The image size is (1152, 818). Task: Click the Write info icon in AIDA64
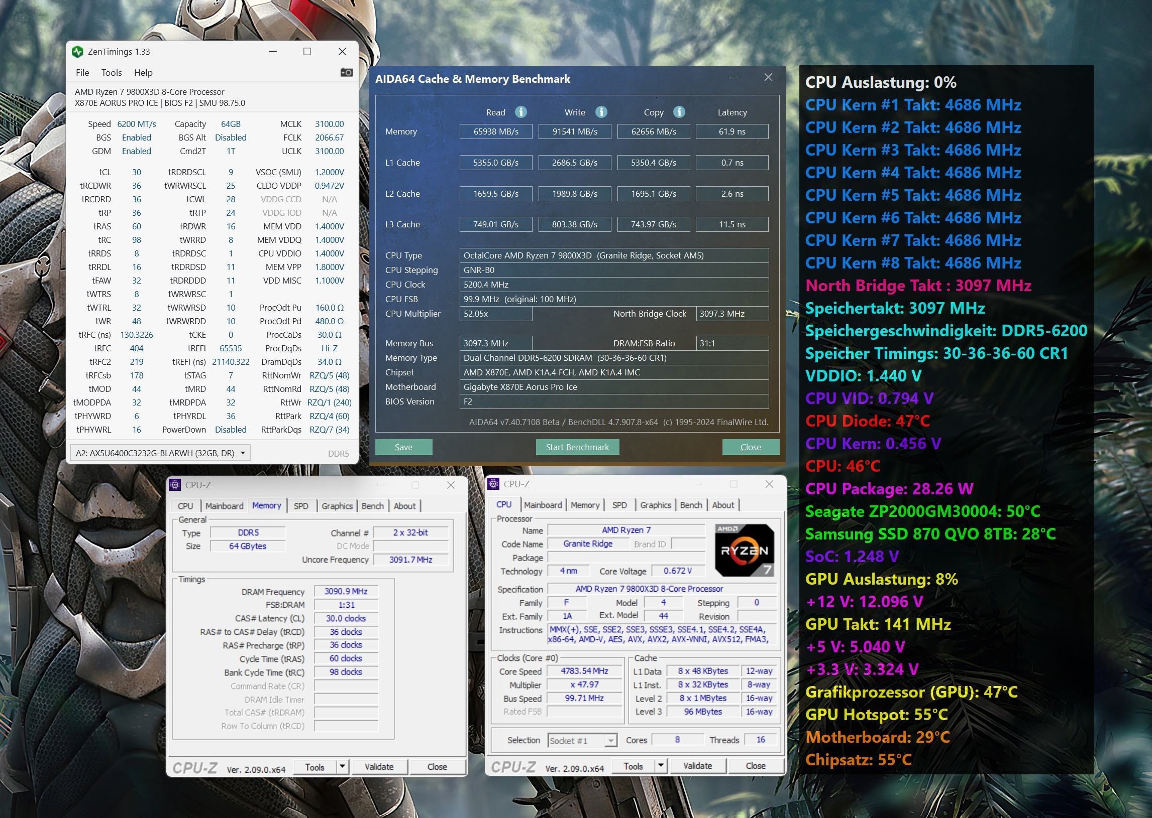coord(601,112)
